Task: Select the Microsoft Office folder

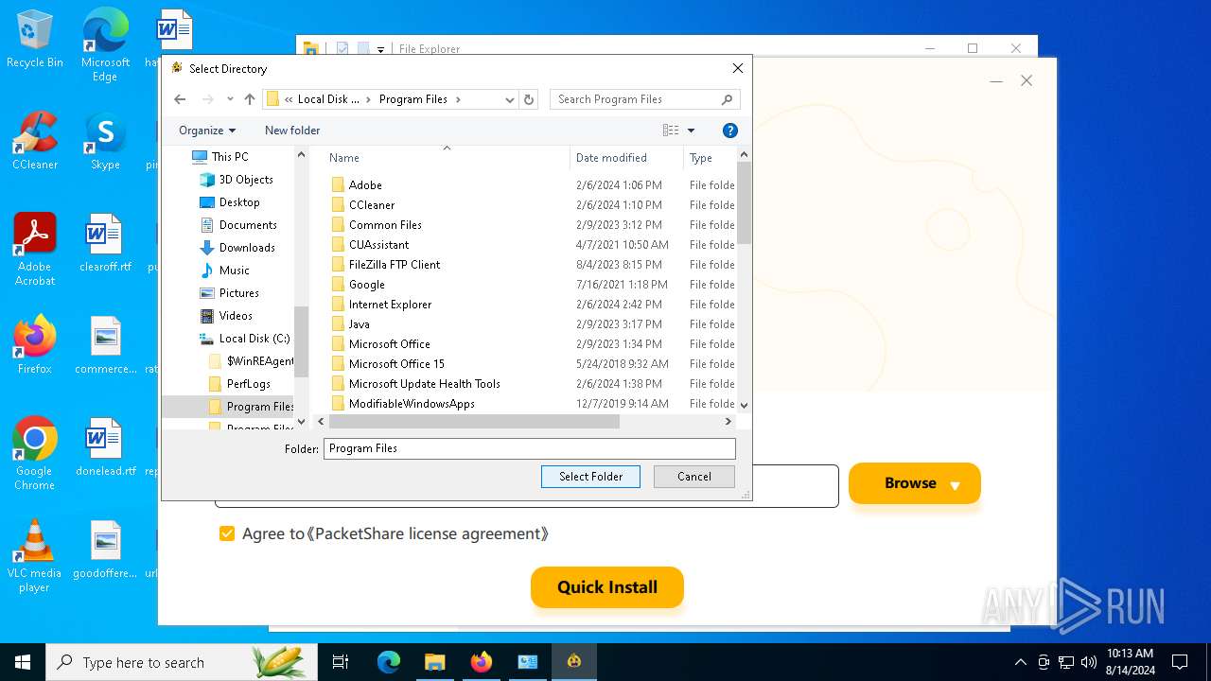Action: [390, 344]
